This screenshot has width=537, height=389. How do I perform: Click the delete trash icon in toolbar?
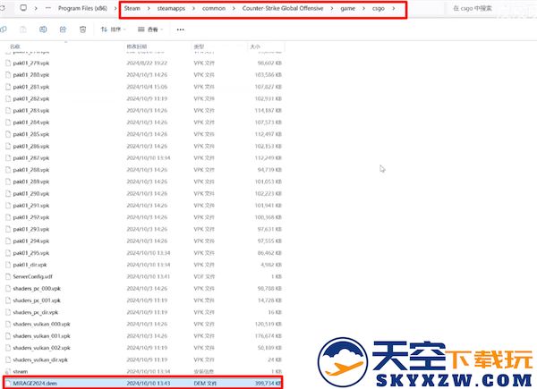[x=82, y=30]
